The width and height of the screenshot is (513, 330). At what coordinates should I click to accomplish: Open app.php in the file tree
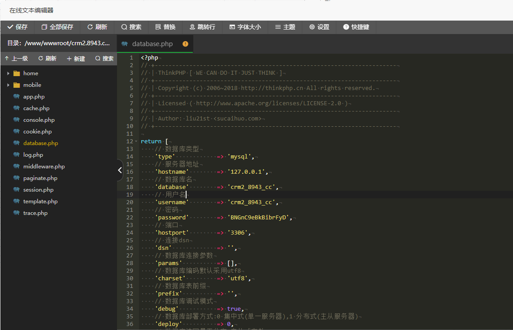(x=34, y=97)
